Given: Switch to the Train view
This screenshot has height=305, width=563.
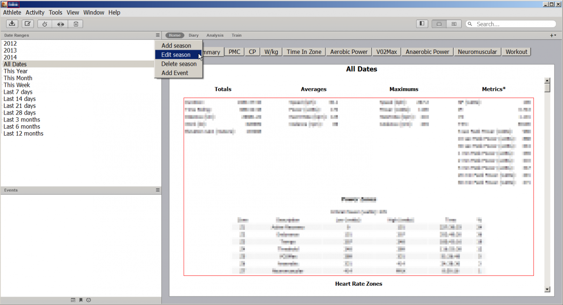Looking at the screenshot, I should (x=236, y=35).
